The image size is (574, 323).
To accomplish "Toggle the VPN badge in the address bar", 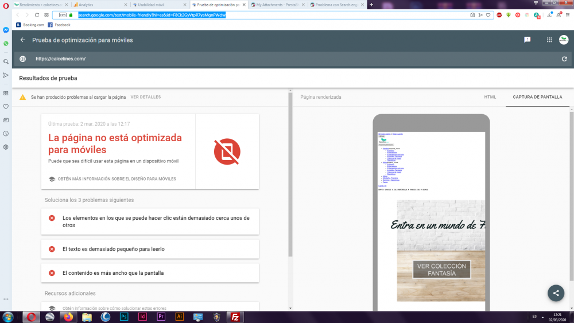I will (x=63, y=15).
